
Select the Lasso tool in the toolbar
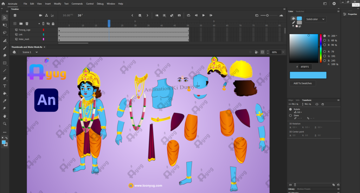point(5,33)
